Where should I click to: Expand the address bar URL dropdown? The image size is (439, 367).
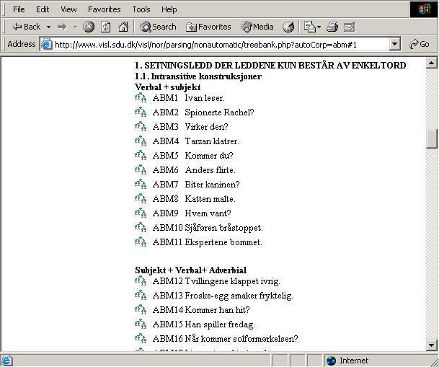click(x=394, y=44)
